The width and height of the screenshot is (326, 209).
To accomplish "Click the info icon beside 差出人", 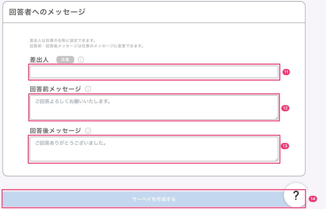I will [81, 60].
